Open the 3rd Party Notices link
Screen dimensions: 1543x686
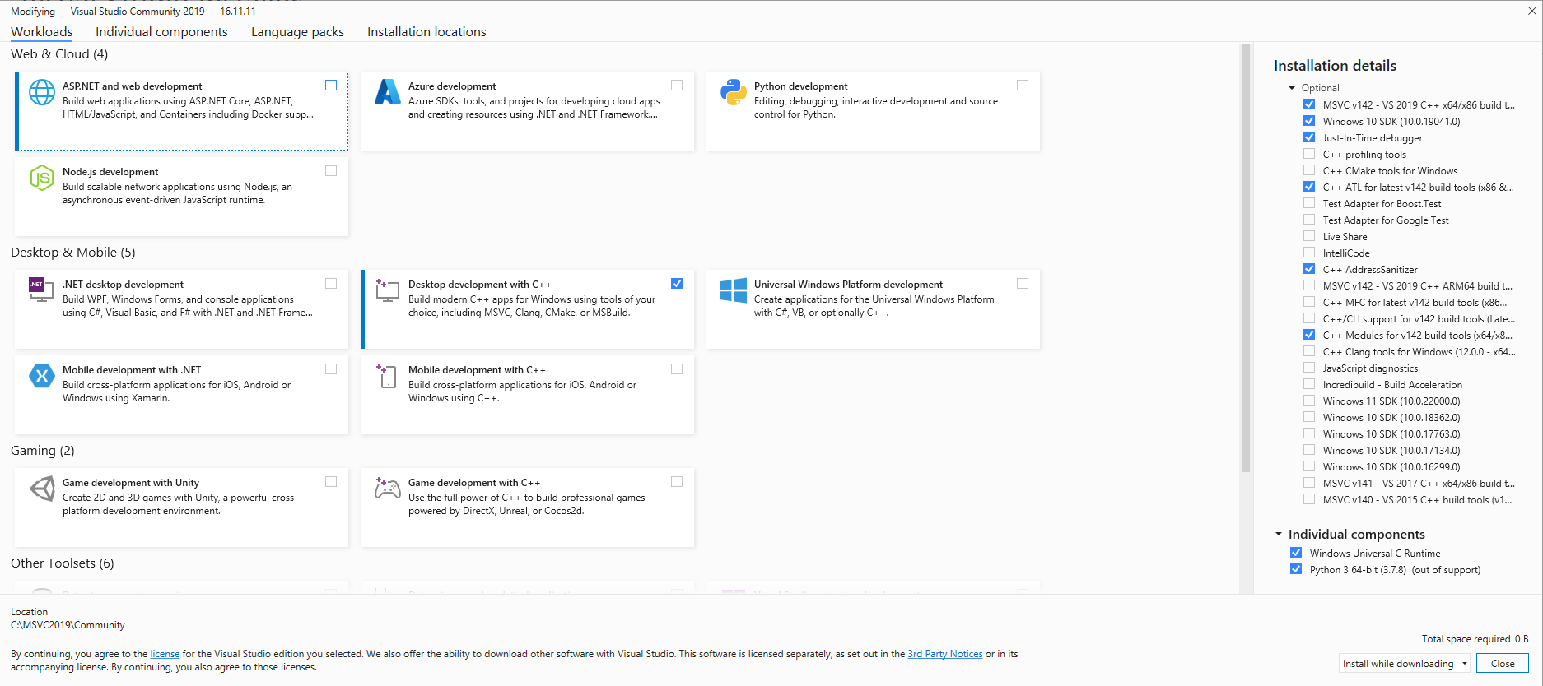(944, 654)
